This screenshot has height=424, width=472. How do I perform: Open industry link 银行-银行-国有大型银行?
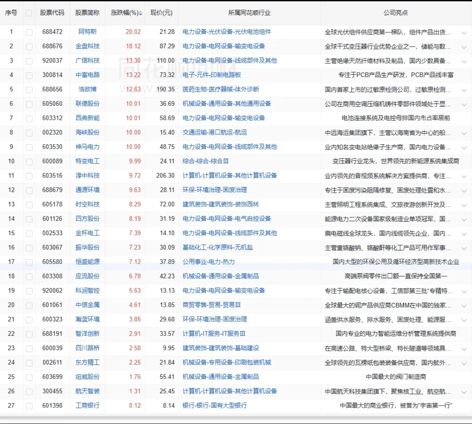tap(215, 405)
